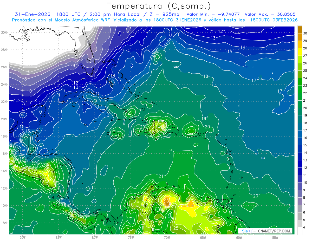Click the map contour label "10"
Screen dimensions: 312x241
[29, 91]
